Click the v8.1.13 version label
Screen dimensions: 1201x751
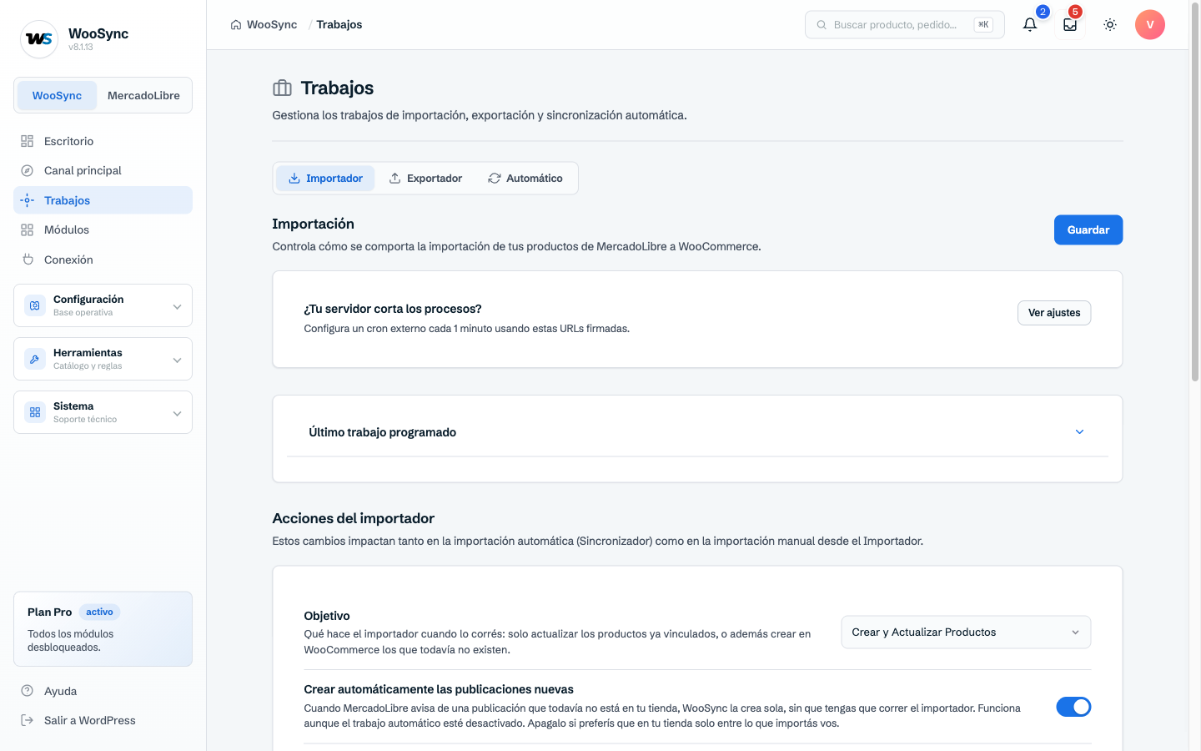81,48
